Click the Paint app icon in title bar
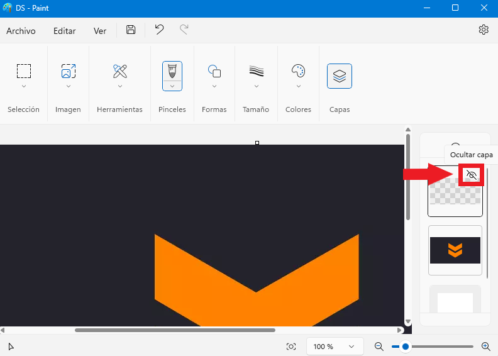 click(x=7, y=8)
